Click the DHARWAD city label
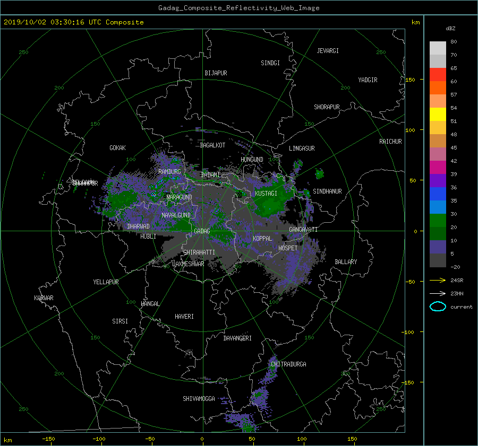The image size is (478, 446). click(x=138, y=226)
